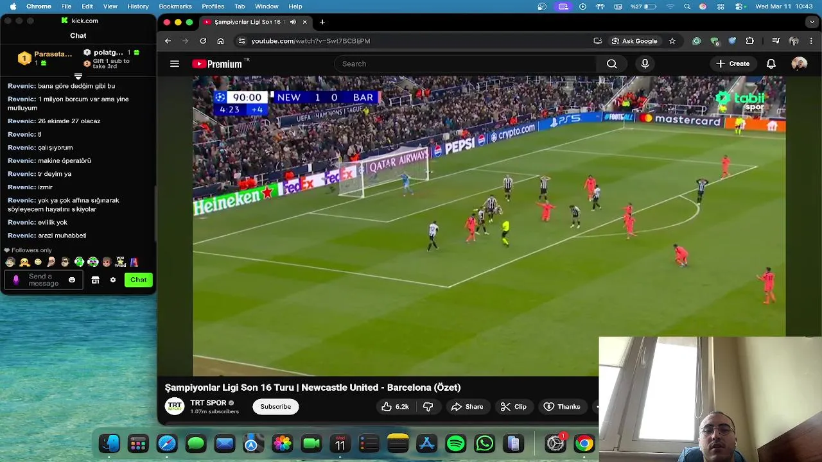Open macOS Spotlight search in menu bar
Image resolution: width=822 pixels, height=462 pixels.
(687, 6)
